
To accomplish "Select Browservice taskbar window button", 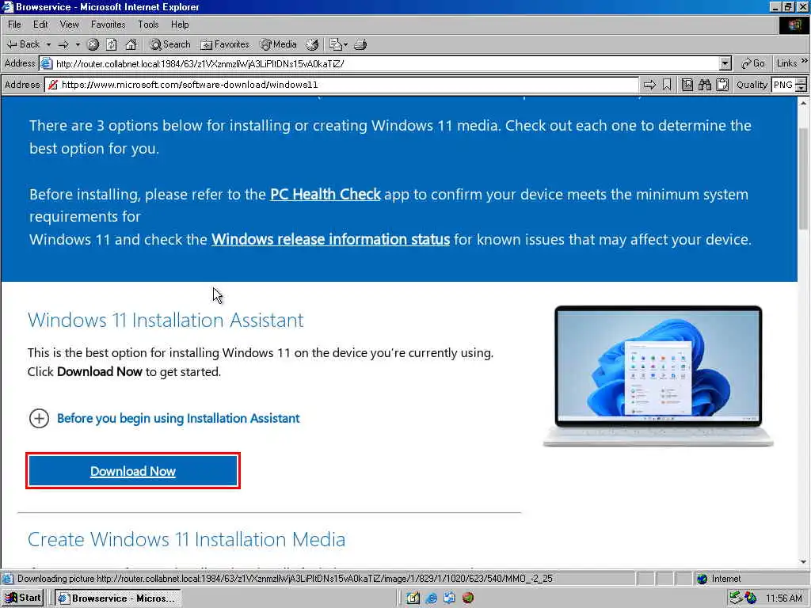I will pos(118,598).
